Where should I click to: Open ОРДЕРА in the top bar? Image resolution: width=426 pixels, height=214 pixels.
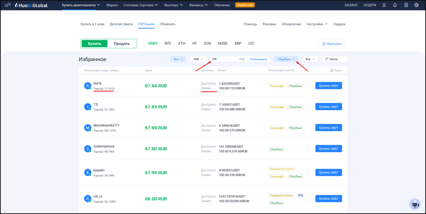pyautogui.click(x=370, y=5)
